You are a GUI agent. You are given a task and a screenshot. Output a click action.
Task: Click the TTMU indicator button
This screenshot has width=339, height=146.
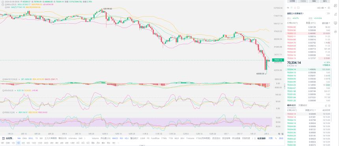164,138
